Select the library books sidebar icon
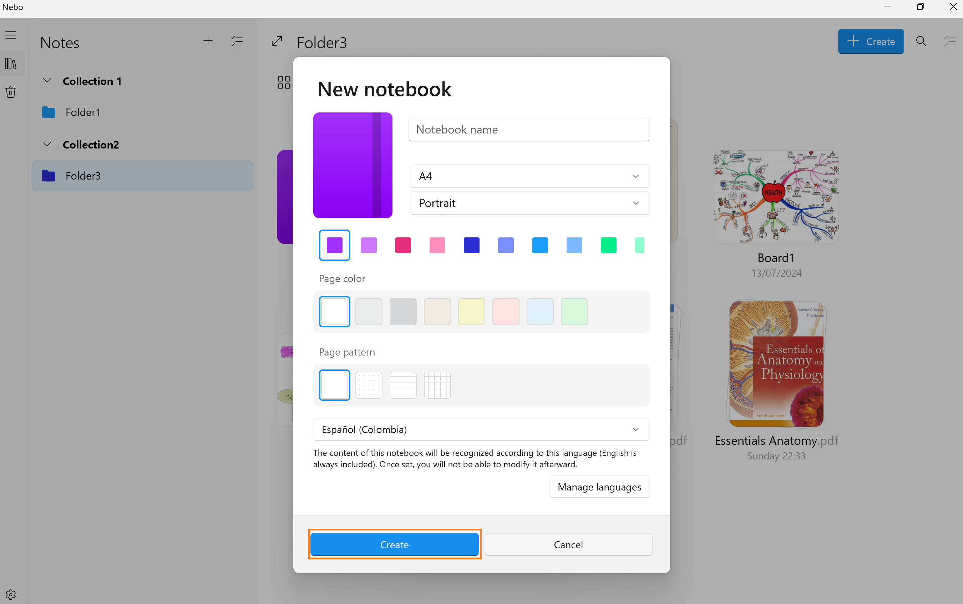963x604 pixels. (x=11, y=64)
